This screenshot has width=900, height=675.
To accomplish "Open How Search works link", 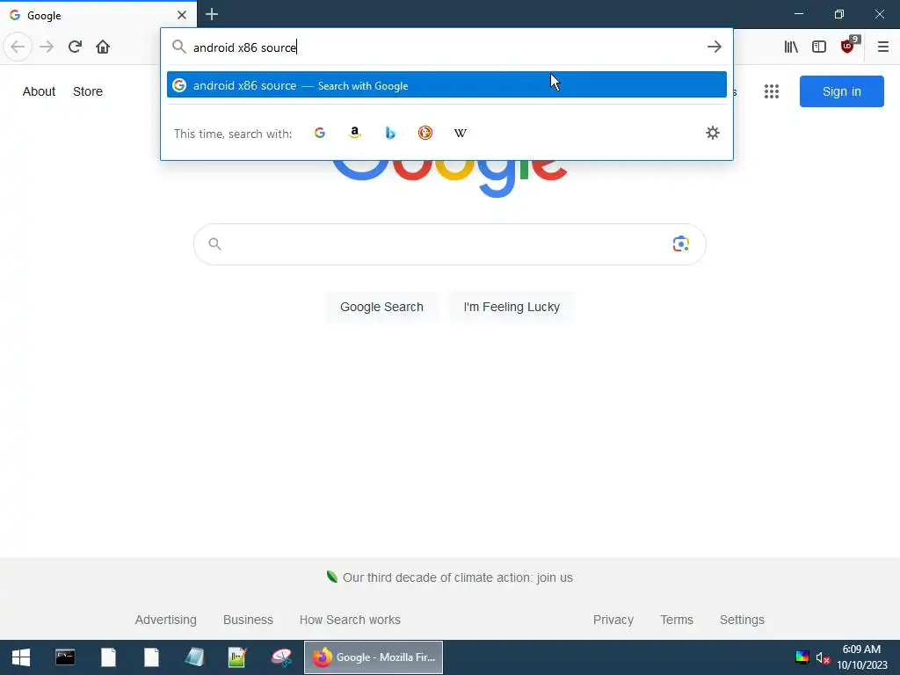I will 350,620.
